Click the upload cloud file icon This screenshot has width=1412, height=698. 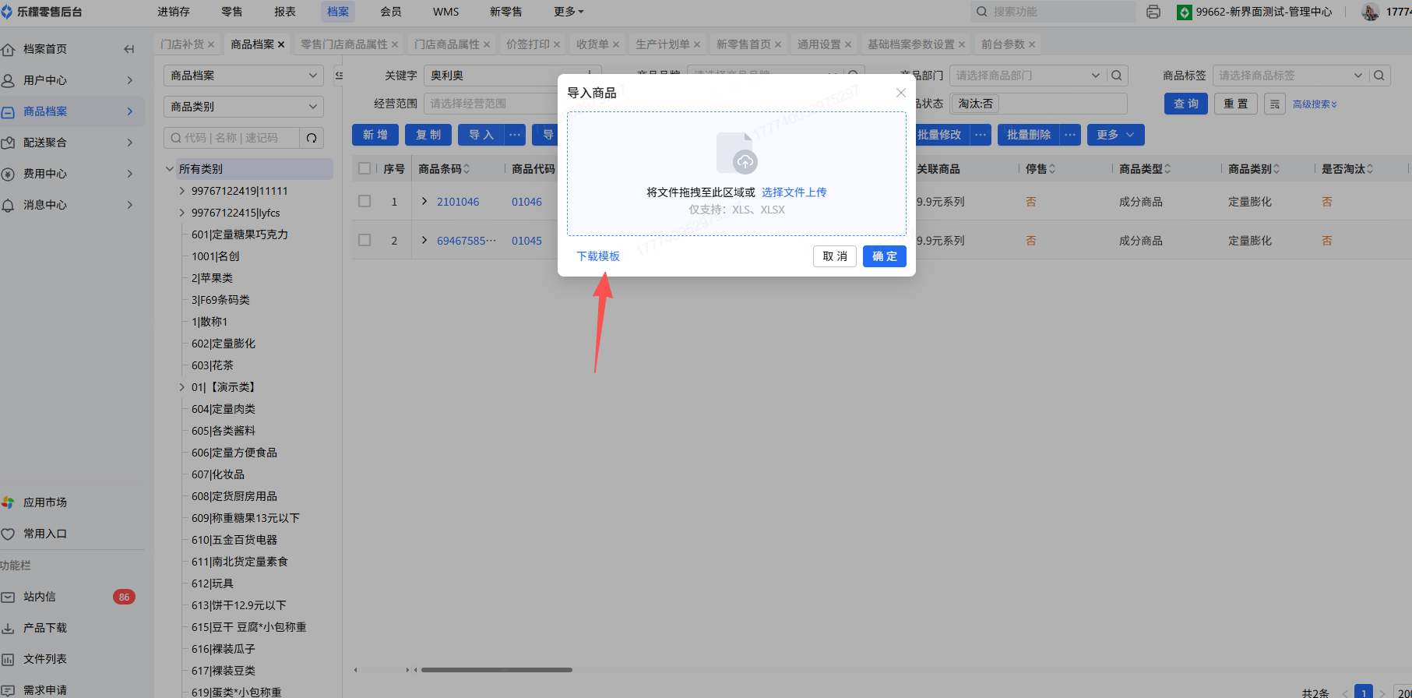click(737, 153)
